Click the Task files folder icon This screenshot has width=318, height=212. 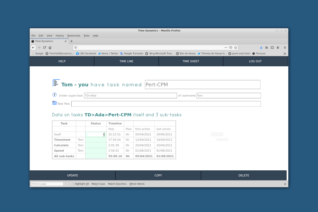(55, 103)
